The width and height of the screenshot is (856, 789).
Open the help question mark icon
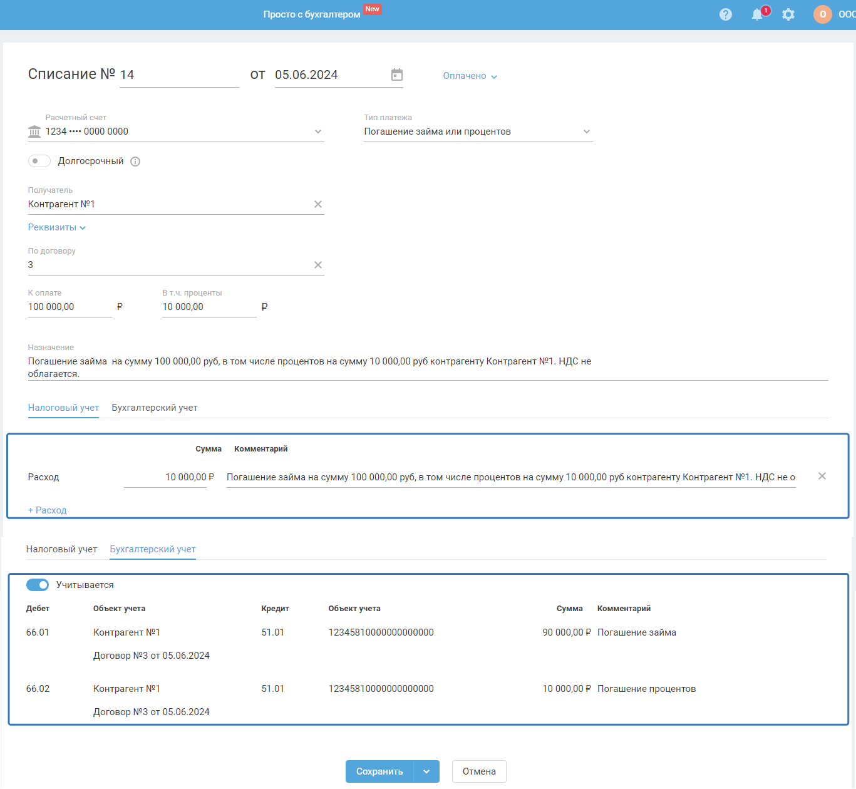725,14
